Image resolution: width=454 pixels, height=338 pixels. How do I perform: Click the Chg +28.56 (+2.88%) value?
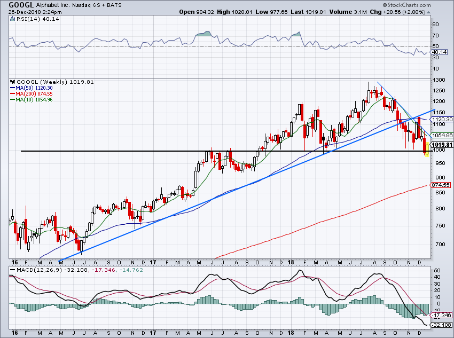pos(397,12)
